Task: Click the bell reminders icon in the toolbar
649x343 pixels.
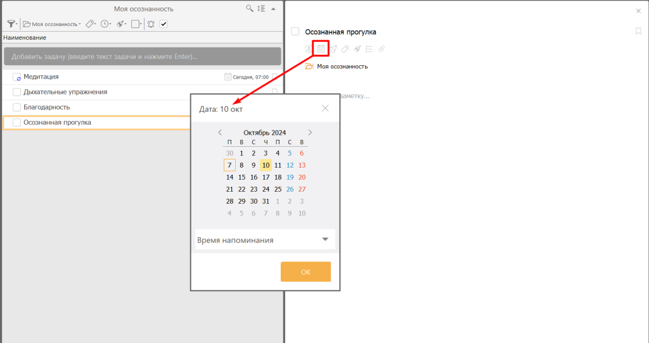Action: click(x=151, y=24)
